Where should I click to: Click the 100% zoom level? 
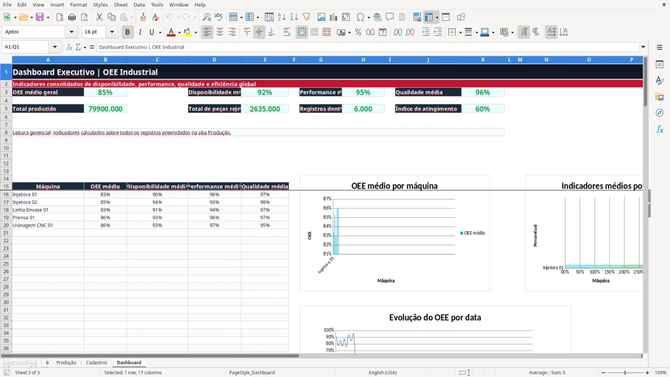660,373
